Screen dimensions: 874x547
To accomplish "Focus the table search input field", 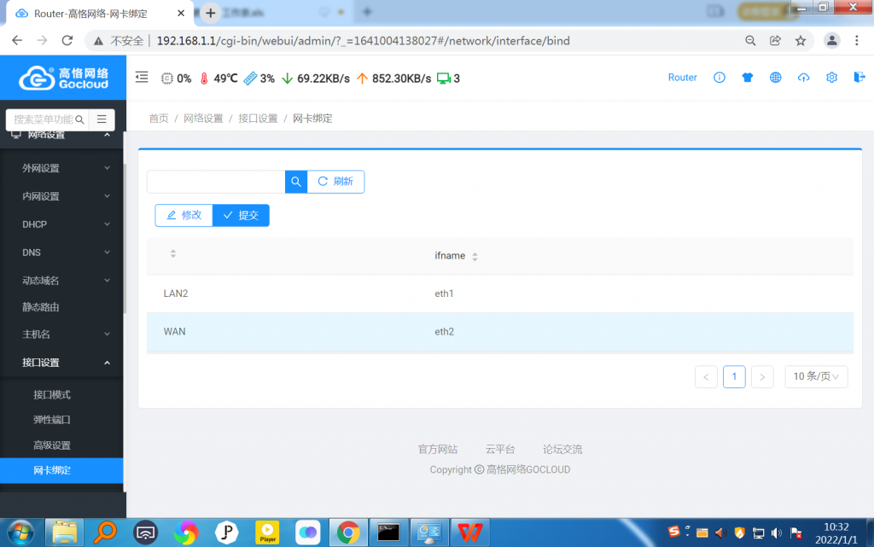I will [x=216, y=182].
